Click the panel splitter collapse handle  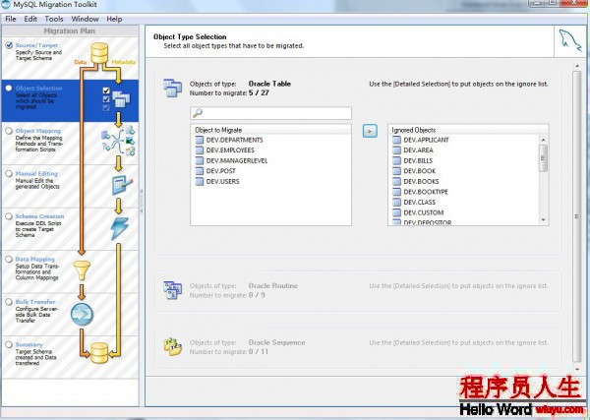[142, 201]
